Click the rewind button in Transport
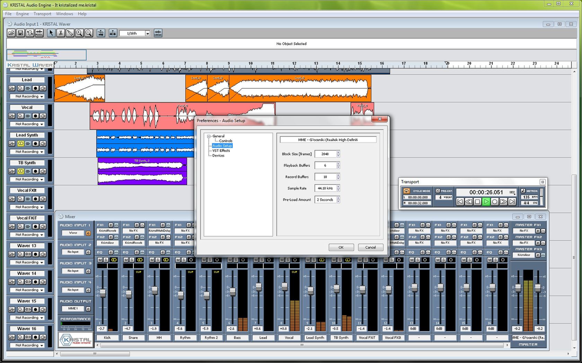The width and height of the screenshot is (582, 363). [469, 202]
